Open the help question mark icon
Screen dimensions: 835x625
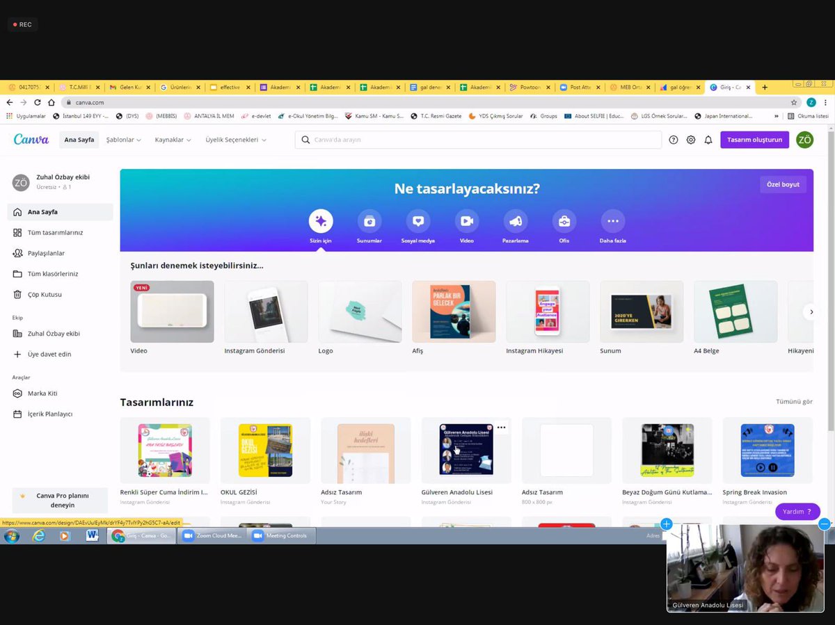[674, 140]
